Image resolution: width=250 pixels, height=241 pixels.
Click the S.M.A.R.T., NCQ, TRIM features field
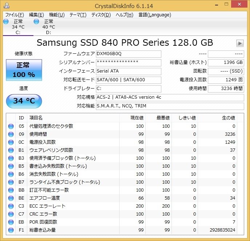click(x=170, y=106)
